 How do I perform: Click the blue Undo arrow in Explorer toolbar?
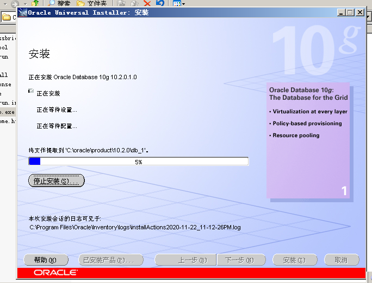coord(160,3)
